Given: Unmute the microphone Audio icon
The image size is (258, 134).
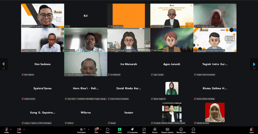Looking at the screenshot, I should pyautogui.click(x=7, y=129).
